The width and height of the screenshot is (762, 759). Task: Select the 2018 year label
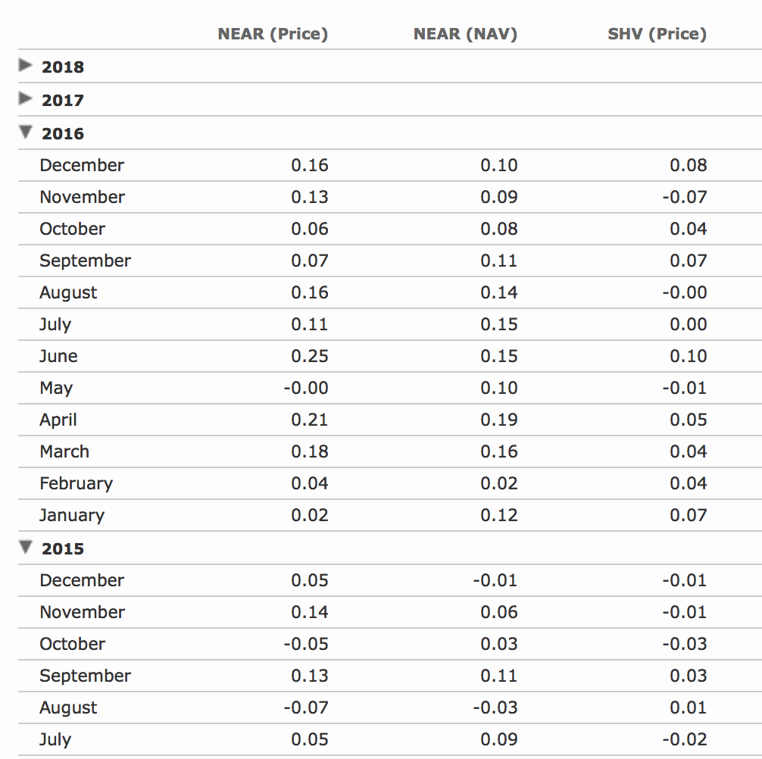point(63,67)
